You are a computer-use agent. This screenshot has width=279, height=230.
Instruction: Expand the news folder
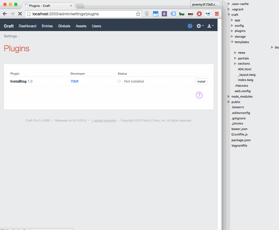point(235,53)
